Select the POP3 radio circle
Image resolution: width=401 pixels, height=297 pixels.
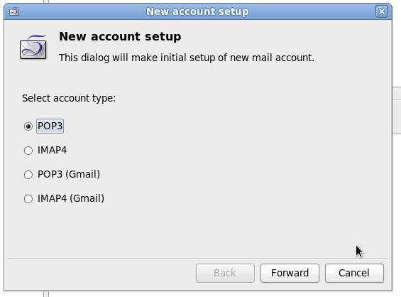[x=28, y=126]
